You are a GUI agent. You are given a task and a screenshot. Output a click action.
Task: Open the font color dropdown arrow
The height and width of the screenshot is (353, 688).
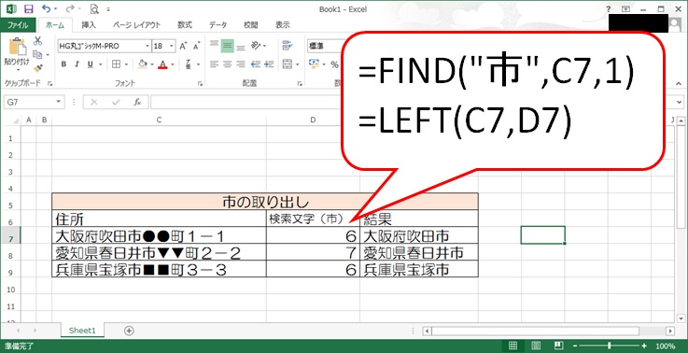coord(173,64)
